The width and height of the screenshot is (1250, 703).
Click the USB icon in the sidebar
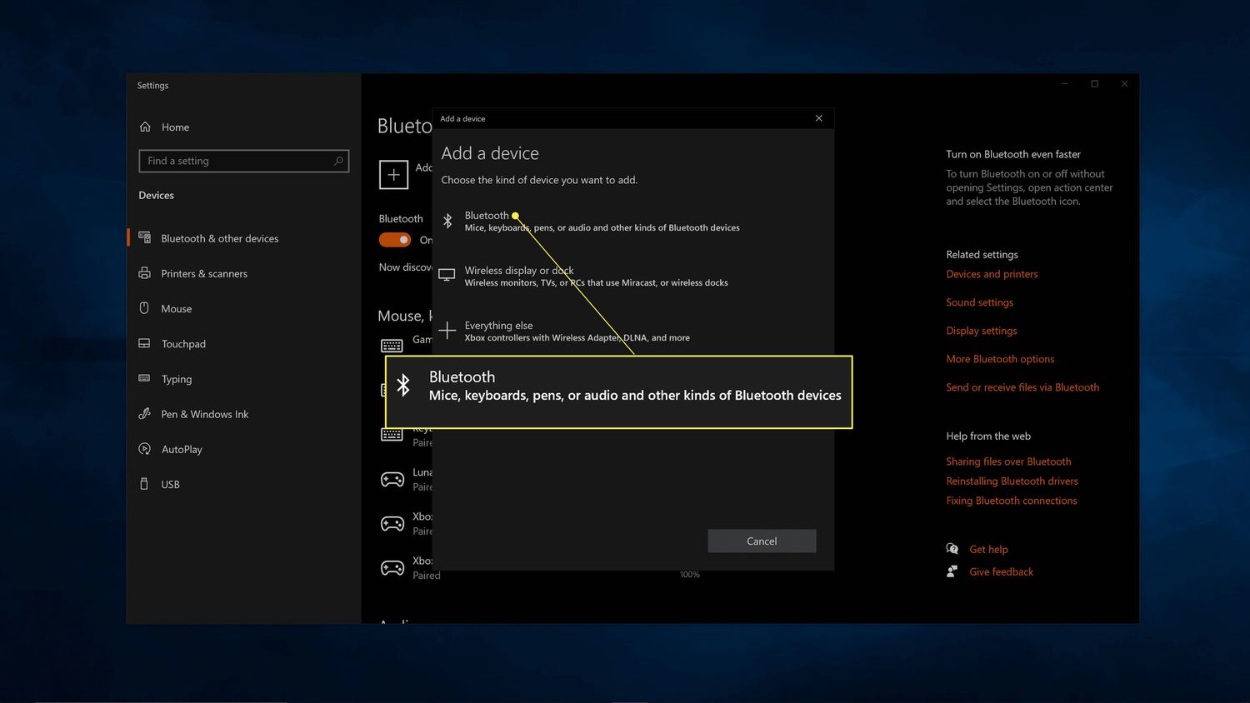144,484
